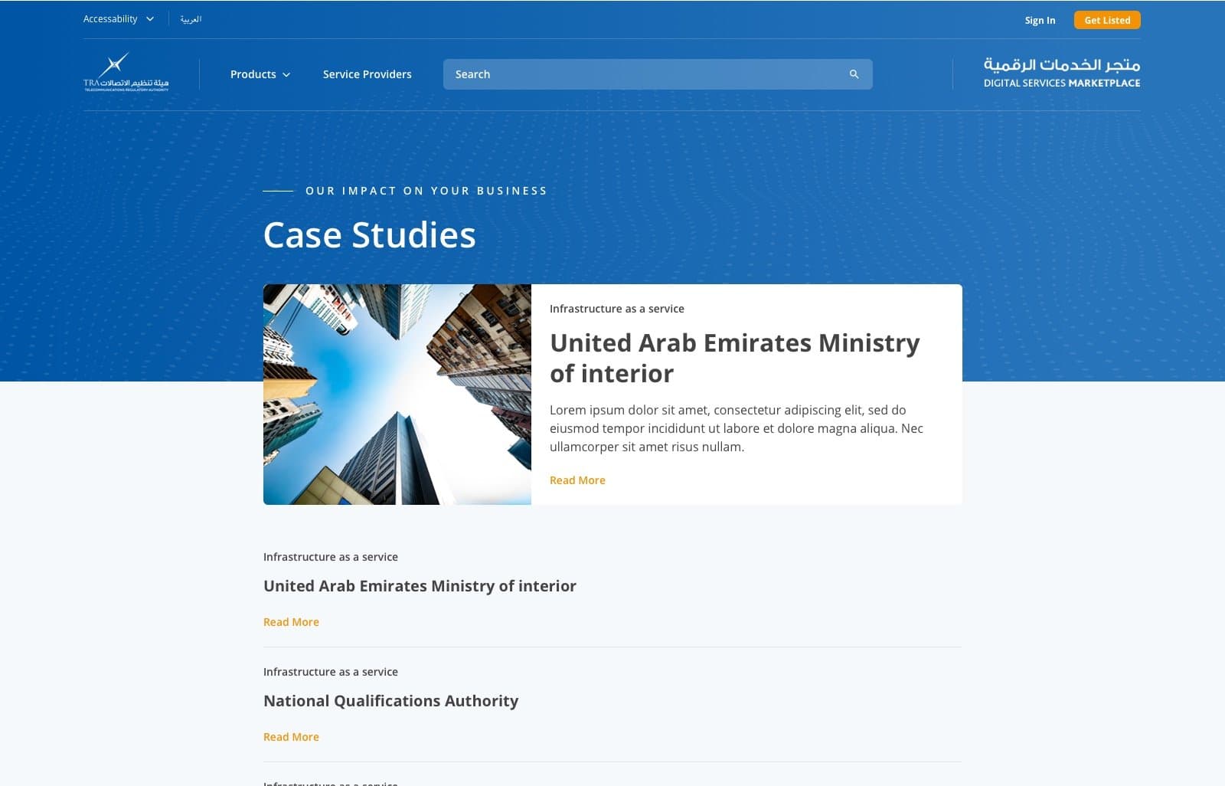
Task: Click Read More under Ministry of interior list item
Action: tap(291, 622)
